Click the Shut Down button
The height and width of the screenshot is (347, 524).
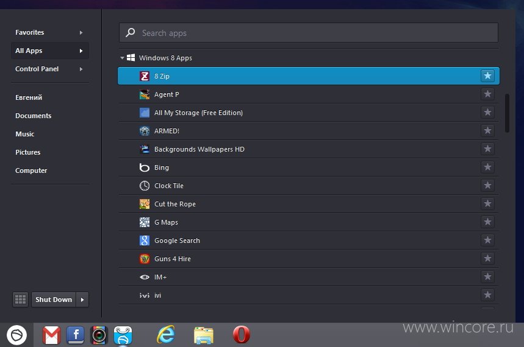[54, 300]
